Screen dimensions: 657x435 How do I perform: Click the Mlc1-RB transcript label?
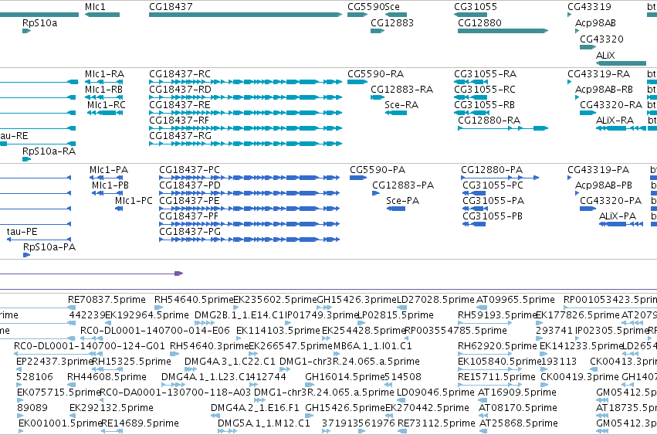pos(104,90)
